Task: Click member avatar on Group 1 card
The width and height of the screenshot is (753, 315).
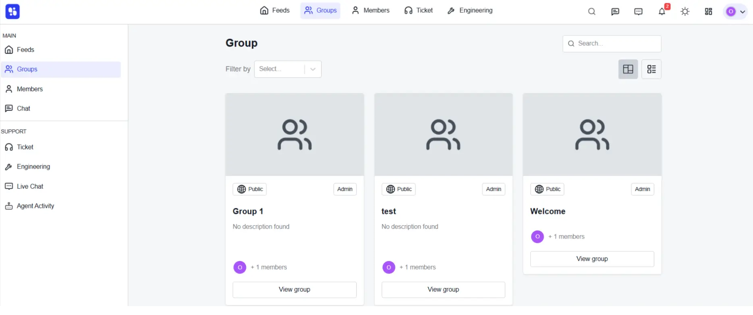Action: tap(240, 268)
